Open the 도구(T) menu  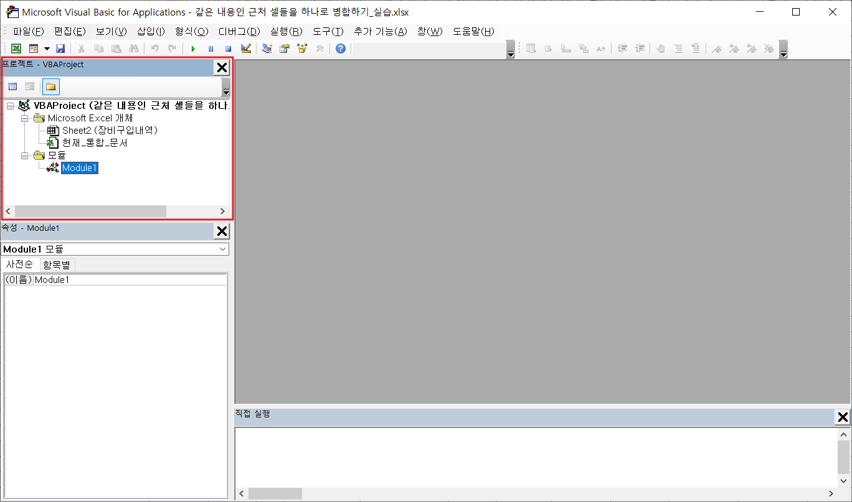tap(328, 32)
